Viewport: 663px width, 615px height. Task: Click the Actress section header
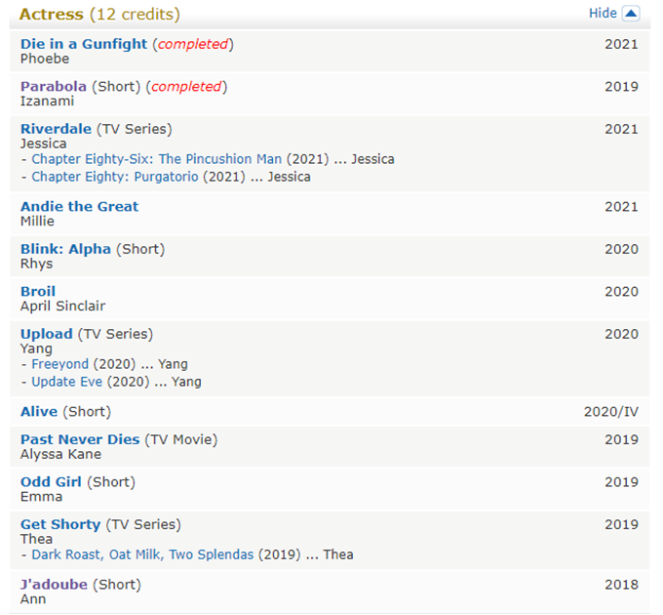coord(51,15)
